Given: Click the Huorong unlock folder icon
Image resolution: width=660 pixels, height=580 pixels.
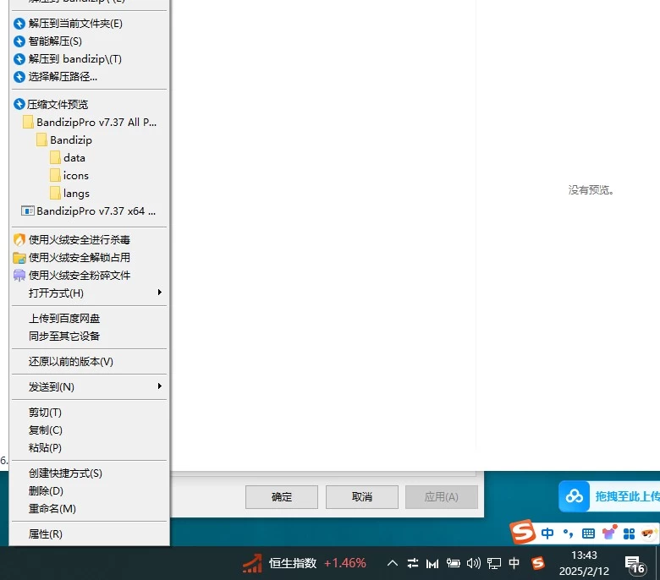Looking at the screenshot, I should pyautogui.click(x=19, y=257).
